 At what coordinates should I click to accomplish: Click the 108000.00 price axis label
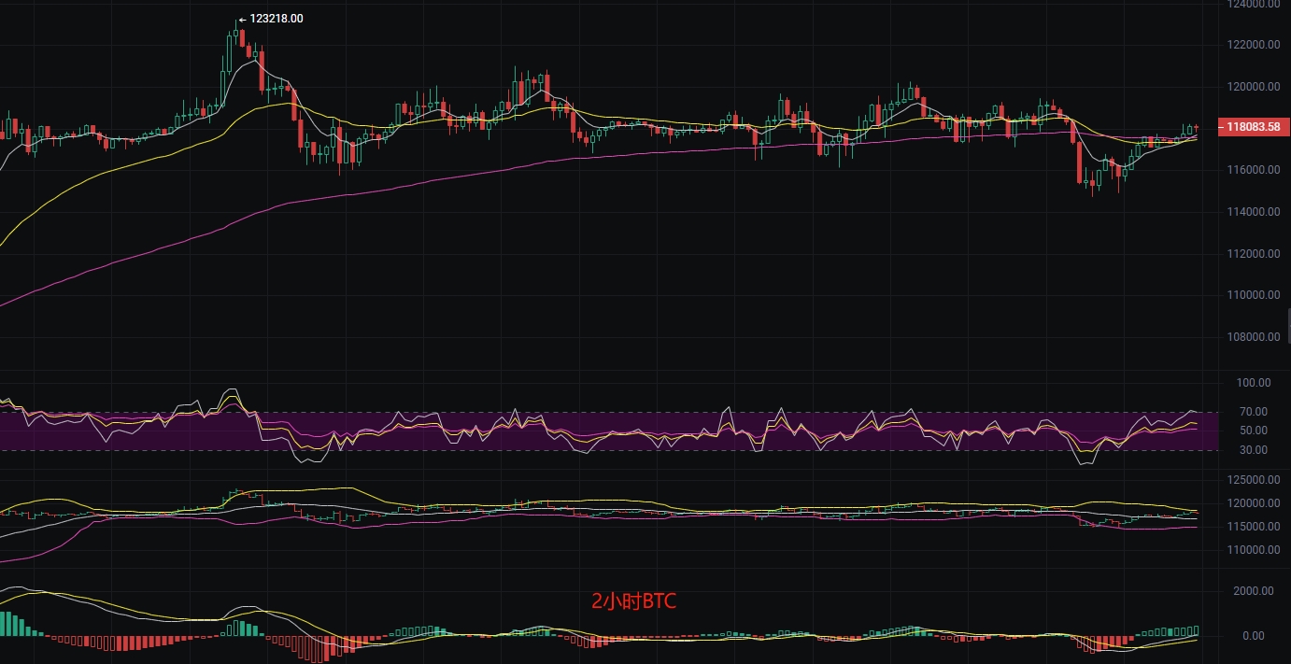[1254, 337]
